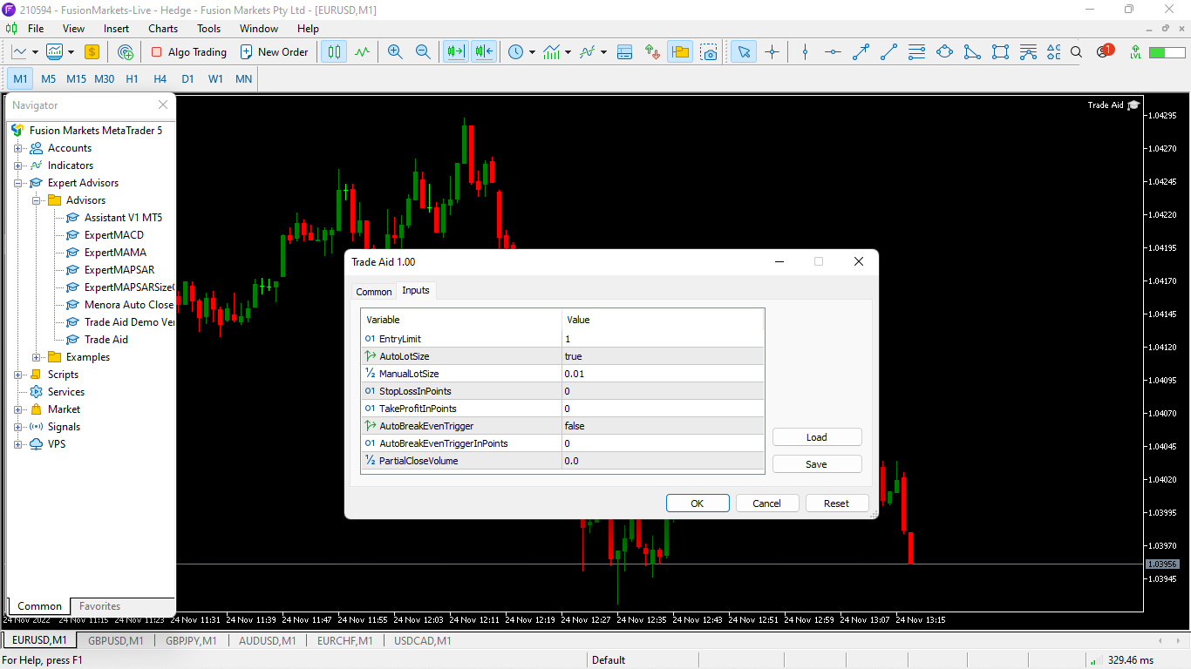Click the green-red trade arrows icon
Image resolution: width=1191 pixels, height=669 pixels.
tap(652, 52)
